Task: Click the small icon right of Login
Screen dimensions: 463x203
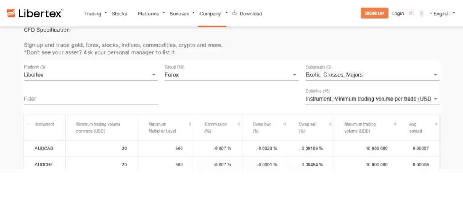Action: (411, 13)
